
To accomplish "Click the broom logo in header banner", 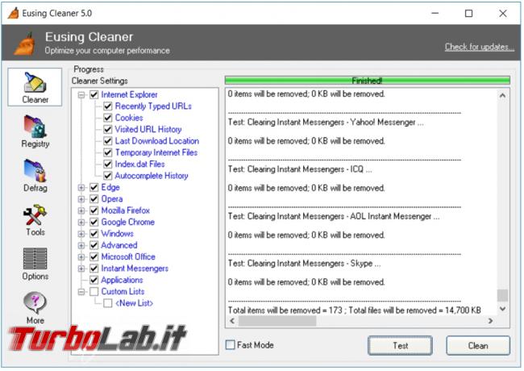I will point(25,44).
